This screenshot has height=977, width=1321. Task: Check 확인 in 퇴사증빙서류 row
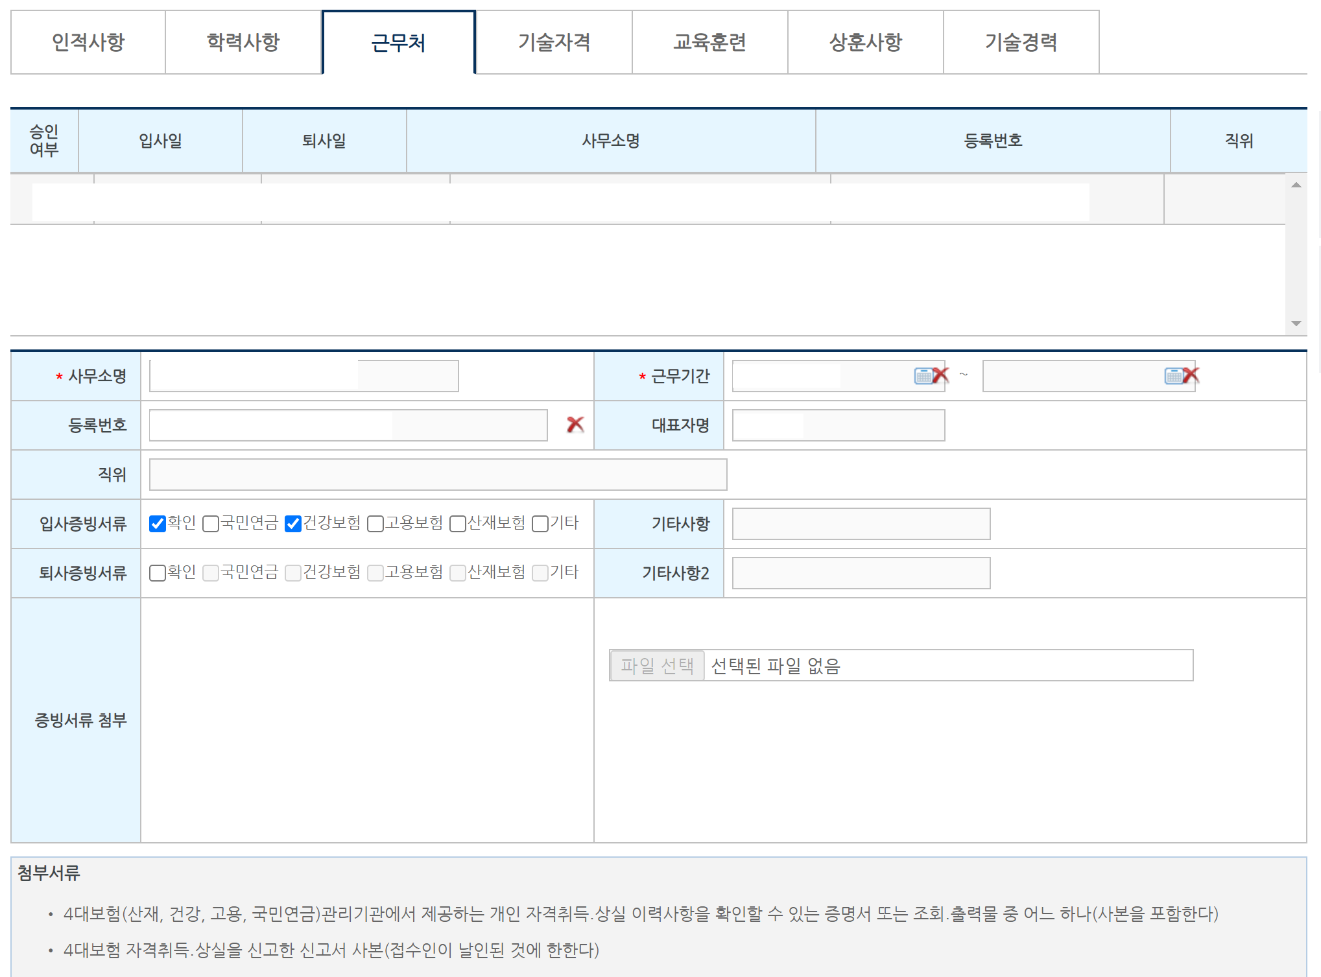[x=158, y=573]
